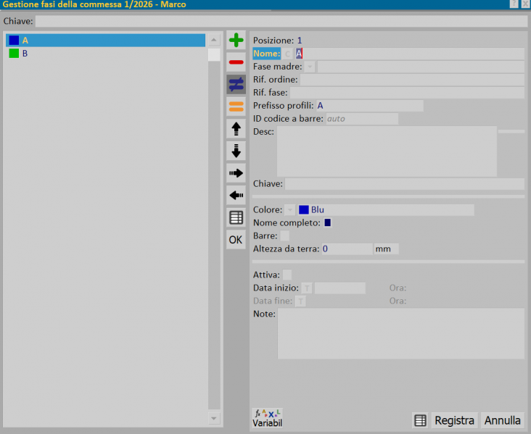
Task: Open the Variabil formulas tool
Action: coord(267,418)
